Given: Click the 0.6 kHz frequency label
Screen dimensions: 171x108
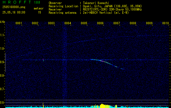Looking at the screenshot, I should (x=2, y=103).
